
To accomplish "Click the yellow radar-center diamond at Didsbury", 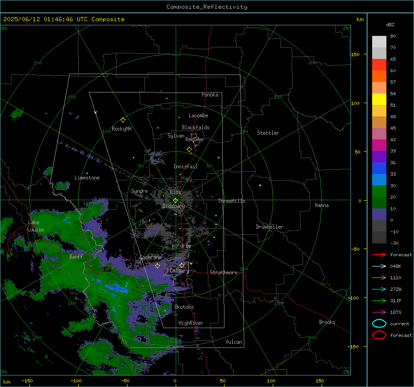I will coord(176,201).
